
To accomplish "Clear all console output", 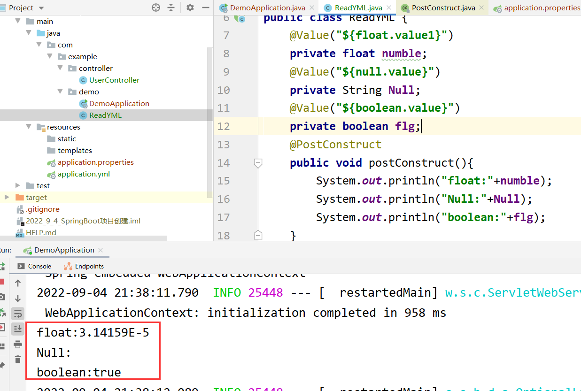I will [18, 360].
